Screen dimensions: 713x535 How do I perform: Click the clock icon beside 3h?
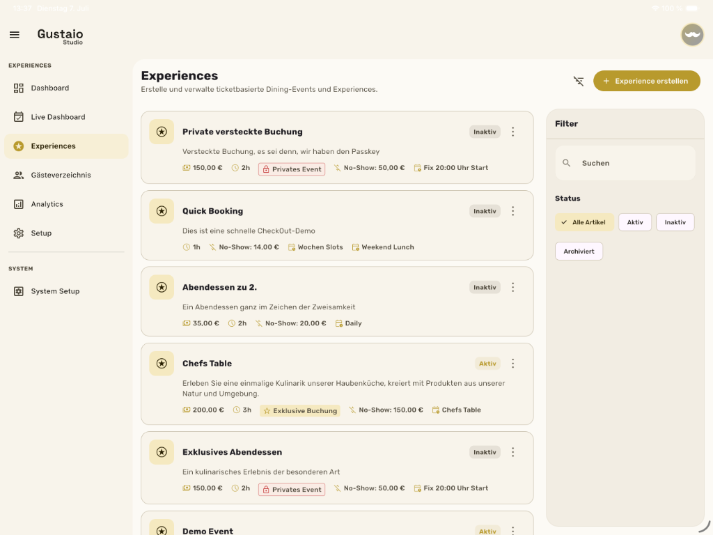pyautogui.click(x=237, y=410)
